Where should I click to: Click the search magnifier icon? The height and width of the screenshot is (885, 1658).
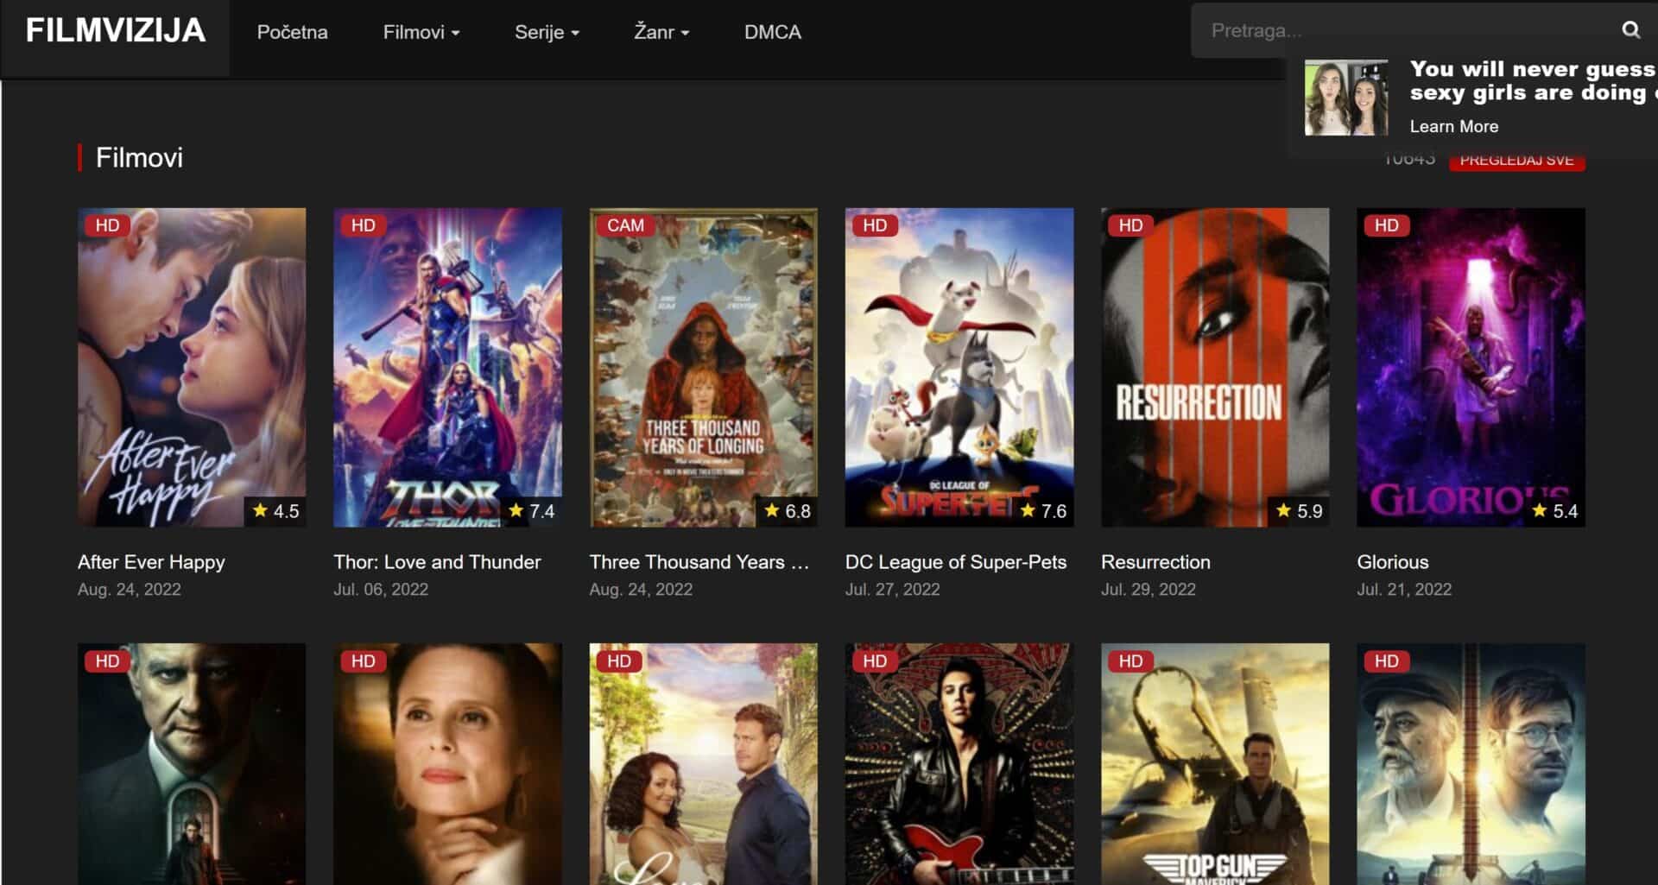(1630, 30)
